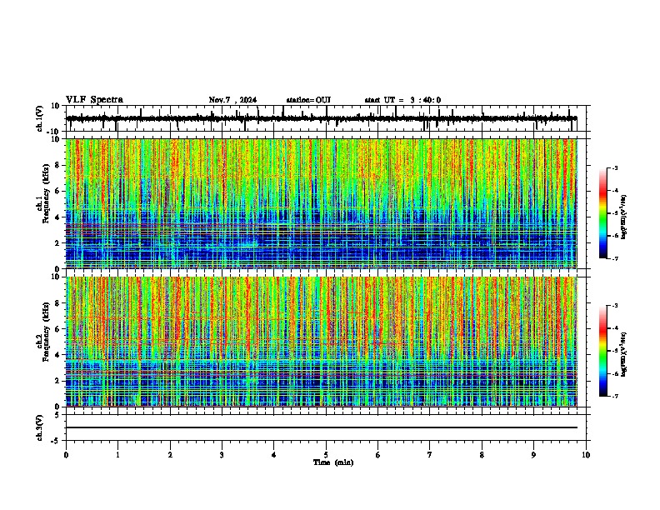Click the "2" kHz tick on ch.2 spectrogram
The image size is (660, 510).
click(x=58, y=381)
